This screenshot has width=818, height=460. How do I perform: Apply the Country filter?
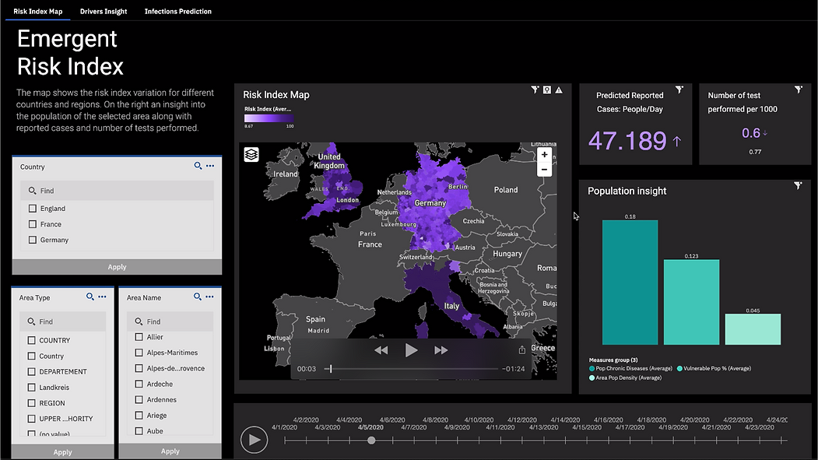117,267
